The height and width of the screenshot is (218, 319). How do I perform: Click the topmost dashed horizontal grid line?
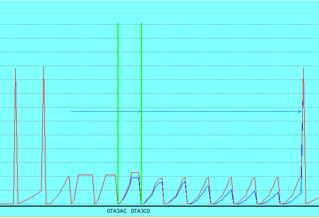pyautogui.click(x=191, y=25)
